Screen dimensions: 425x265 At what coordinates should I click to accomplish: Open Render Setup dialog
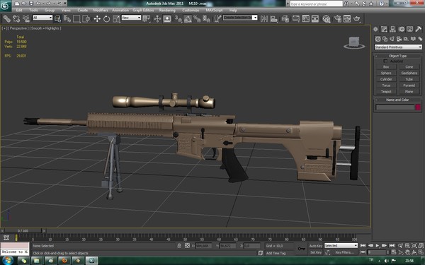(337, 18)
